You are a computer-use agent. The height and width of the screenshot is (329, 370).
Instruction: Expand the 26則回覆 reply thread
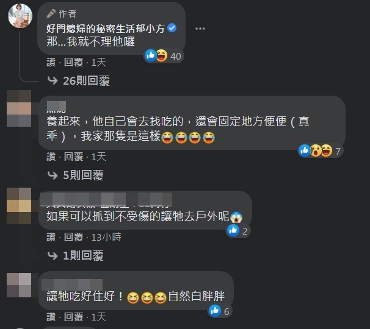pyautogui.click(x=86, y=81)
